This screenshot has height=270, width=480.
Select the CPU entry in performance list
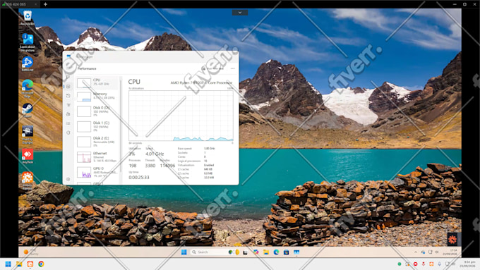coord(97,82)
